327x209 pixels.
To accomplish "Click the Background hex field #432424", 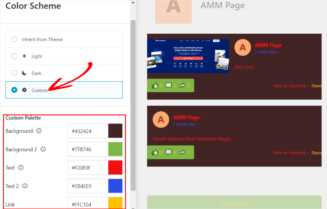I will 88,131.
